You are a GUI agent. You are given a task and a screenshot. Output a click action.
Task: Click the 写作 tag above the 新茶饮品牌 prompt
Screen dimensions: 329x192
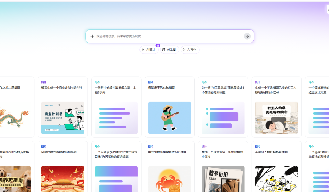click(97, 146)
